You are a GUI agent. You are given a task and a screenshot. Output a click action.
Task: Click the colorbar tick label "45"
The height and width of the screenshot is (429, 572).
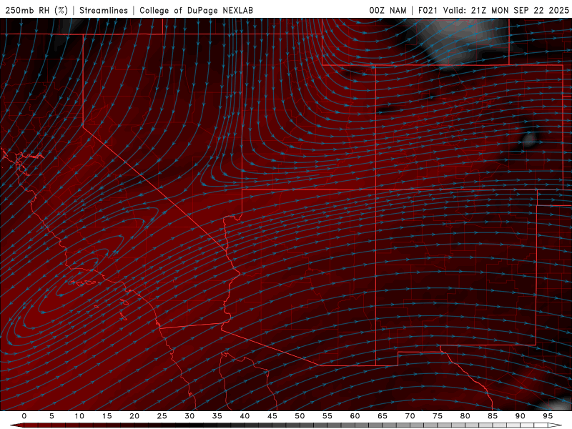tap(272, 416)
